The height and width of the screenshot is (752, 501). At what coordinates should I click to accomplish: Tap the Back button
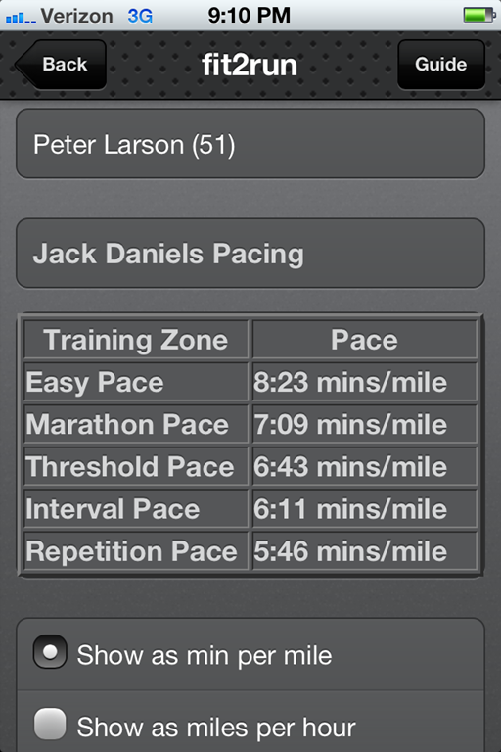click(x=61, y=65)
